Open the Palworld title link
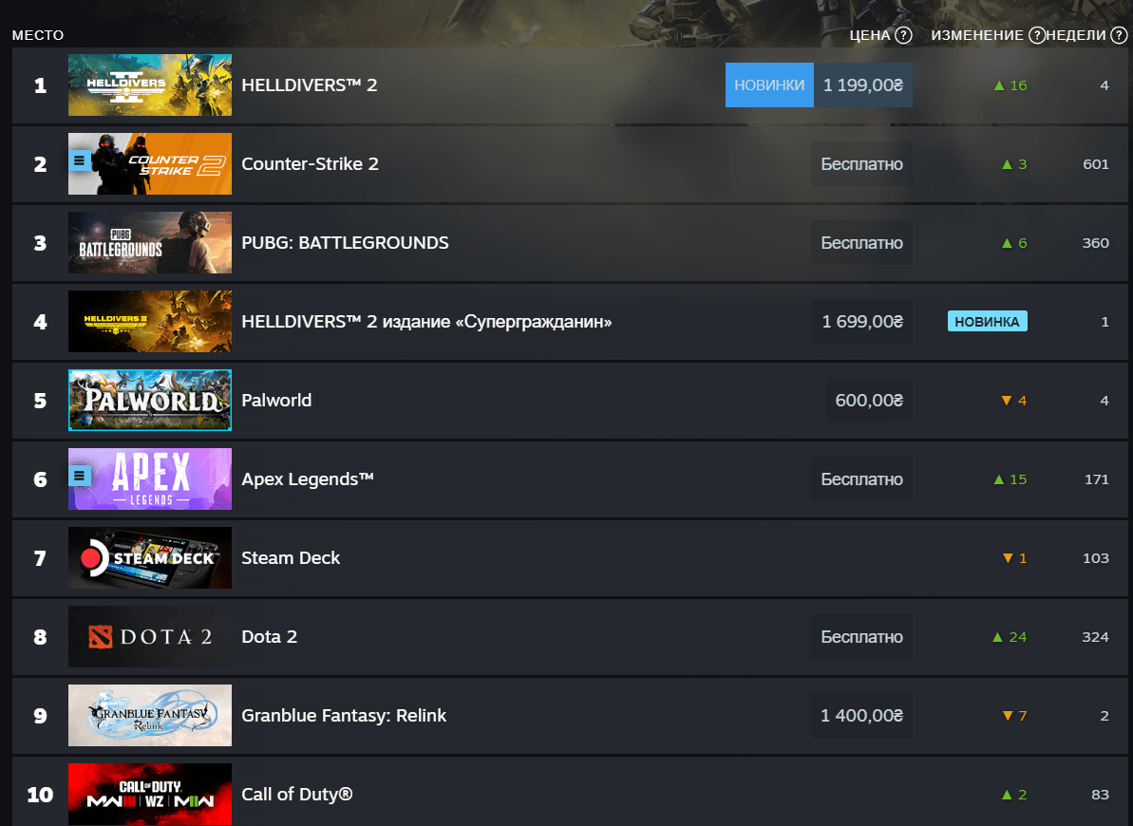Viewport: 1133px width, 826px height. [276, 401]
